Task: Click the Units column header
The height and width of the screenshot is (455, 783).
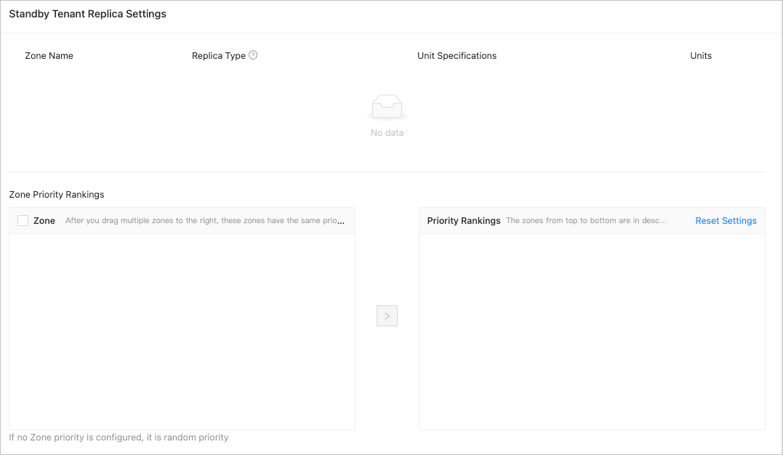Action: click(x=700, y=56)
